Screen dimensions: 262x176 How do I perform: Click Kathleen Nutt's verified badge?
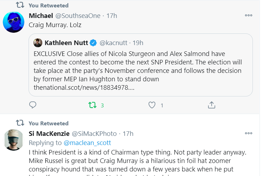tap(93, 43)
